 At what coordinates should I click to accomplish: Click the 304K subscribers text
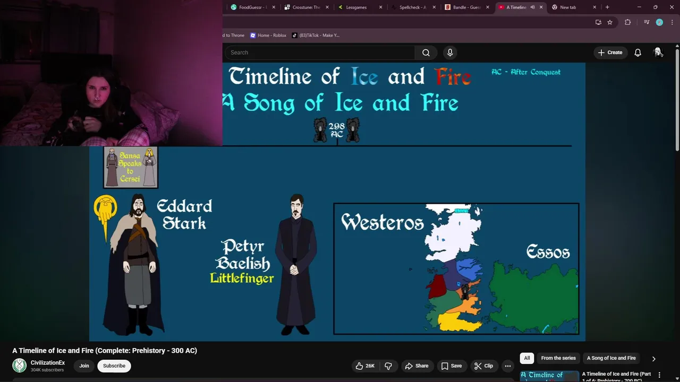pyautogui.click(x=47, y=370)
